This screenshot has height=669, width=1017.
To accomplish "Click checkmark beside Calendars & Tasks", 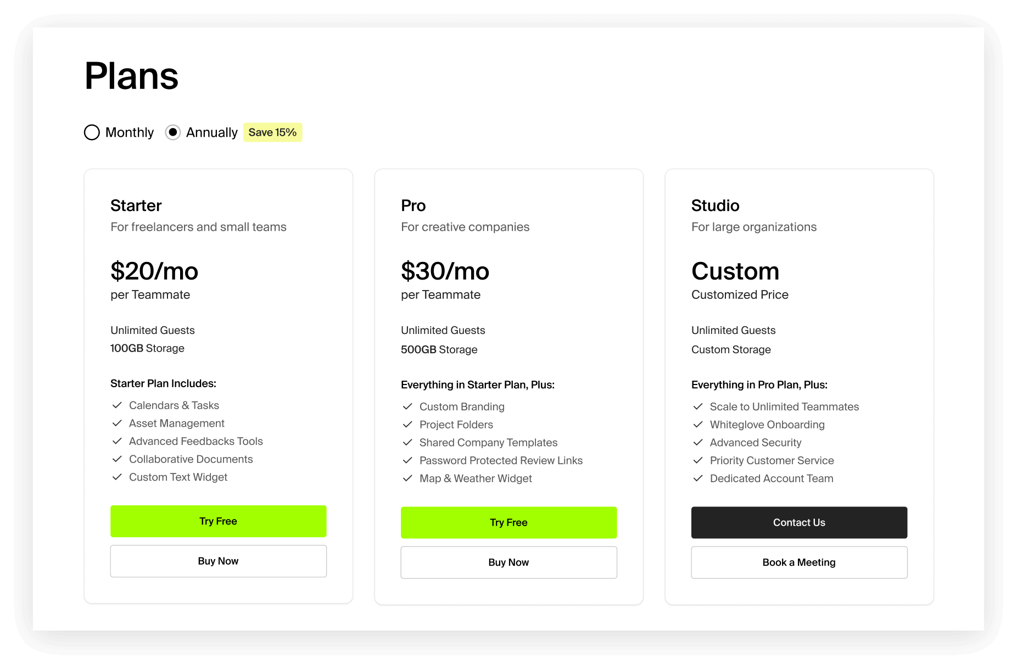I will tap(117, 405).
